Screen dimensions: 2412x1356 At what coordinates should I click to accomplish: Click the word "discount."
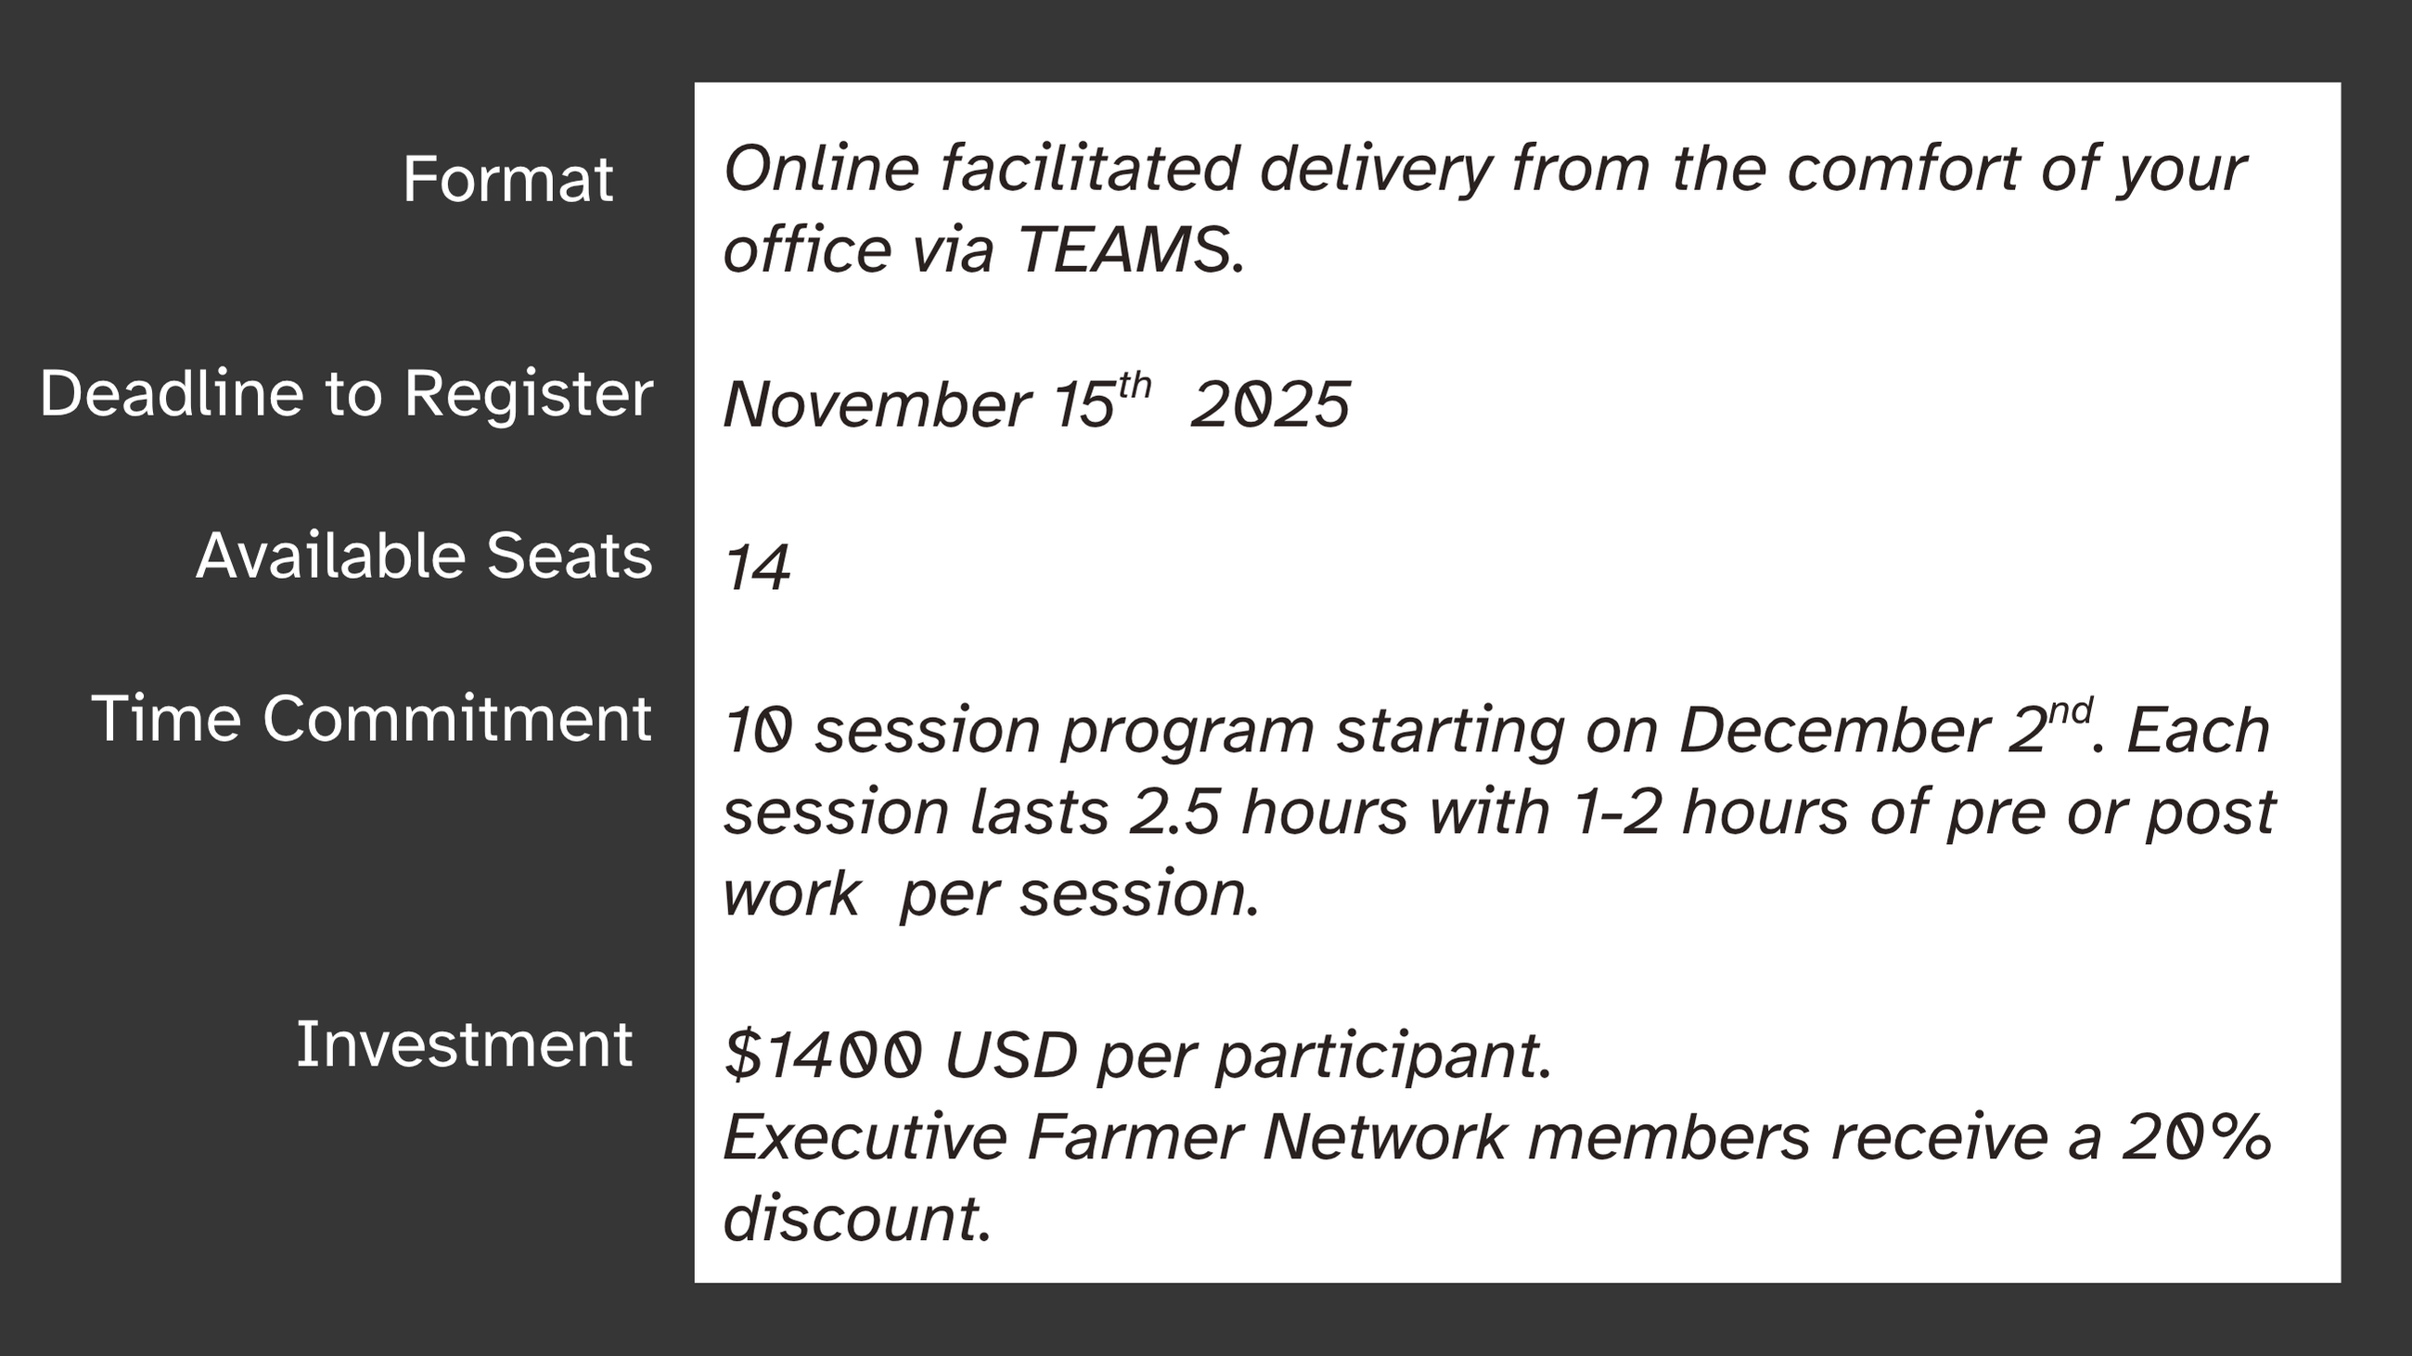coord(857,1219)
